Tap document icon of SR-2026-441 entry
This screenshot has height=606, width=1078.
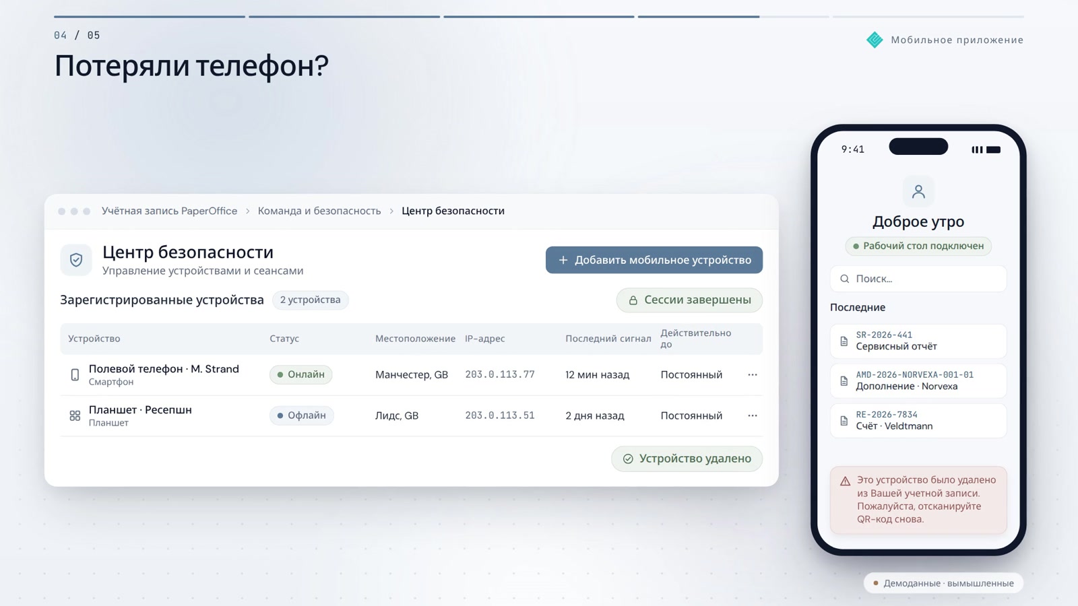coord(844,341)
